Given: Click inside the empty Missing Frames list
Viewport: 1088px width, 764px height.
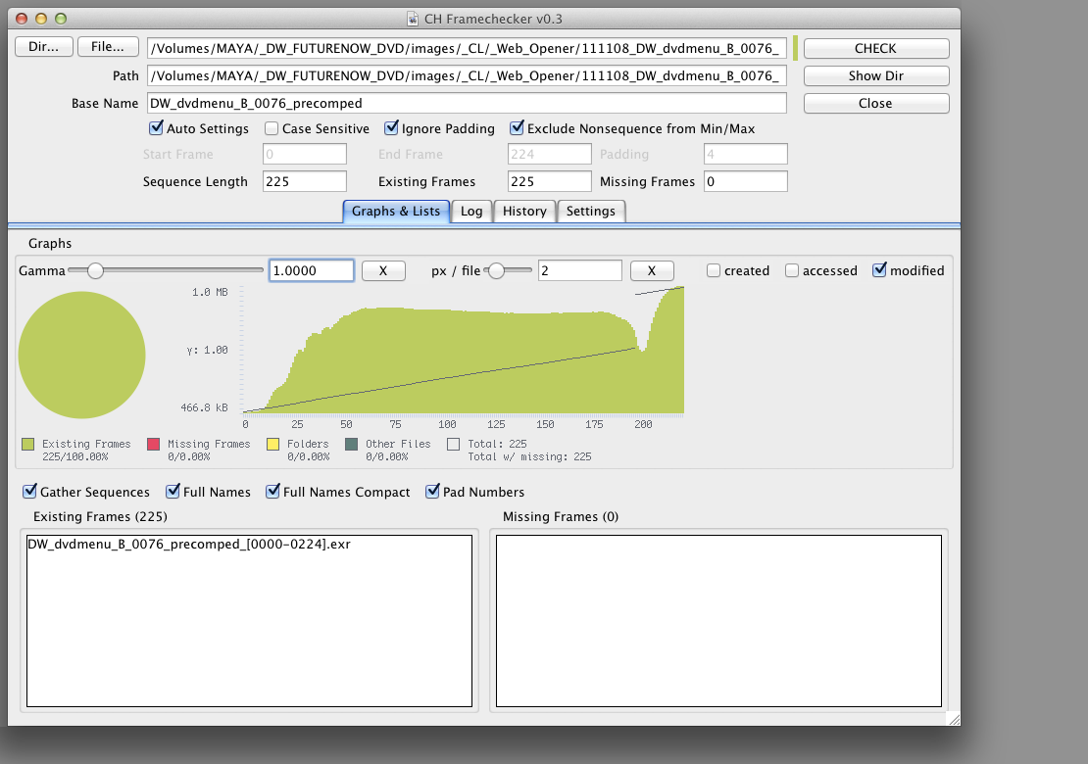Looking at the screenshot, I should tap(718, 620).
